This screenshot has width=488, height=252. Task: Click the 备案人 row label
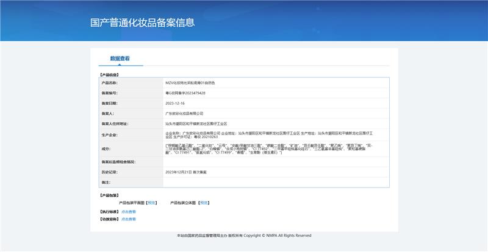point(108,113)
